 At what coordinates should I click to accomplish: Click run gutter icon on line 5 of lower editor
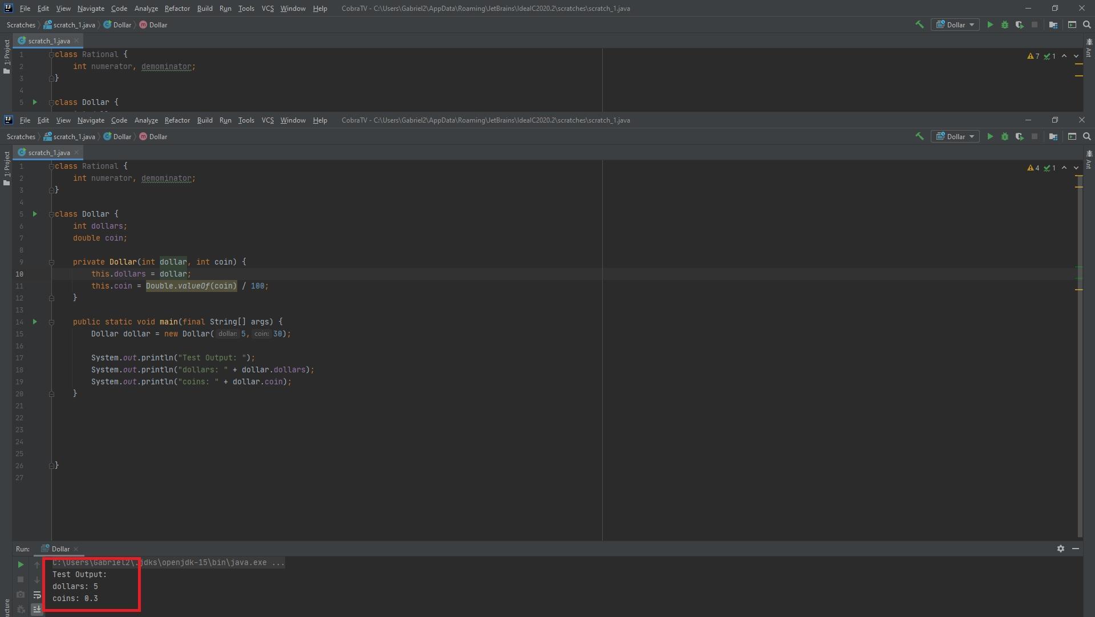pos(35,214)
